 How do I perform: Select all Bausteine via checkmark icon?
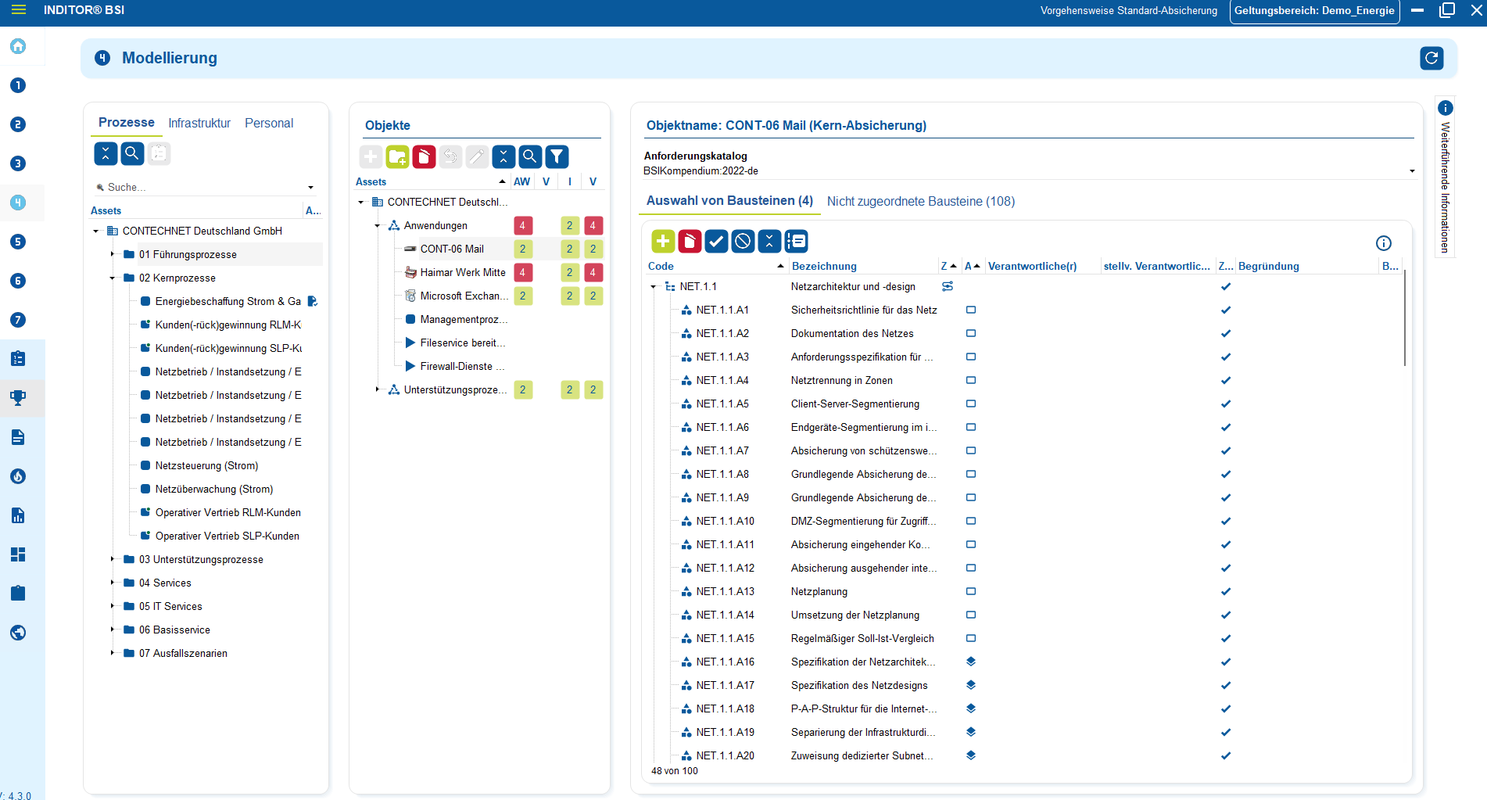tap(716, 242)
